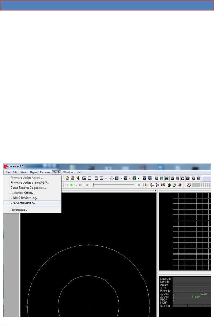The height and width of the screenshot is (326, 214).
Task: Expand the Map view dropdown arrow
Action: click(121, 179)
